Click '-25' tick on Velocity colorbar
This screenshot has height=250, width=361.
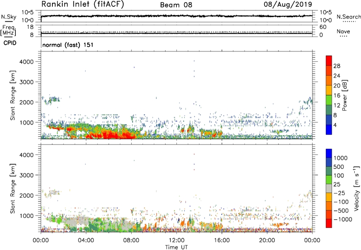click(340, 193)
